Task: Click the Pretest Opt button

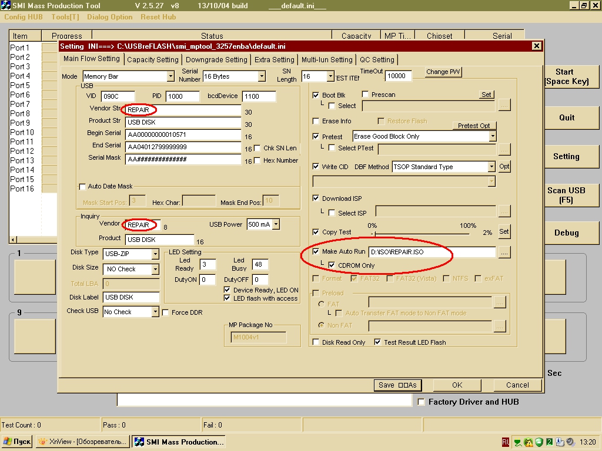Action: (474, 126)
